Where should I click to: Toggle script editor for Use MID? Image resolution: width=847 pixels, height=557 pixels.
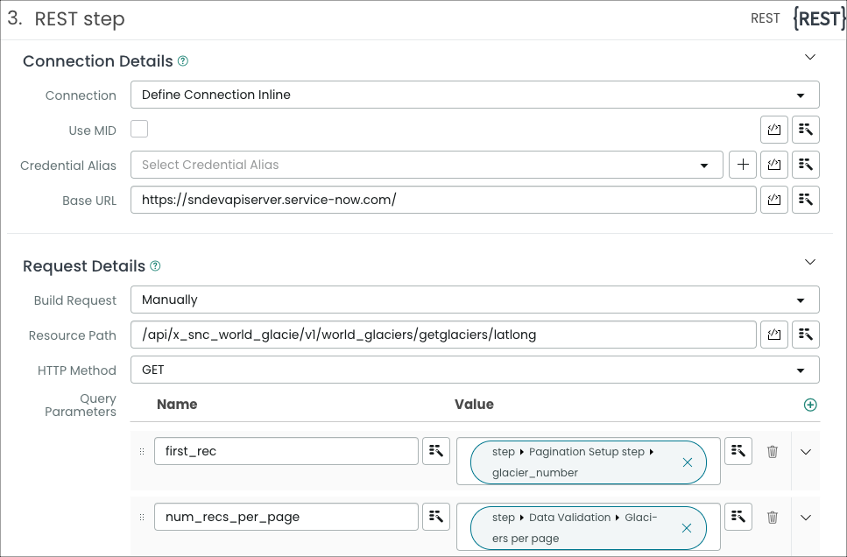point(774,130)
